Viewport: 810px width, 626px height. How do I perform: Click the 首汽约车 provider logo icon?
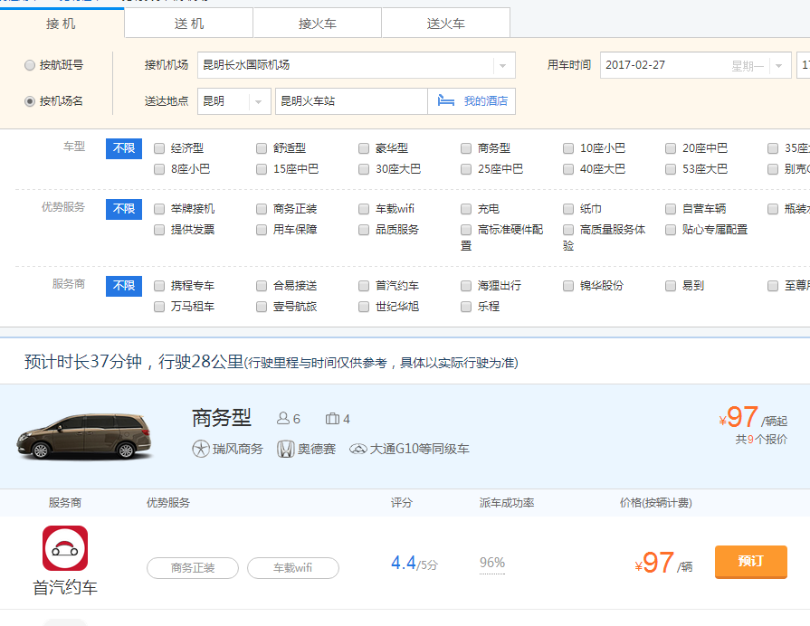tap(65, 548)
